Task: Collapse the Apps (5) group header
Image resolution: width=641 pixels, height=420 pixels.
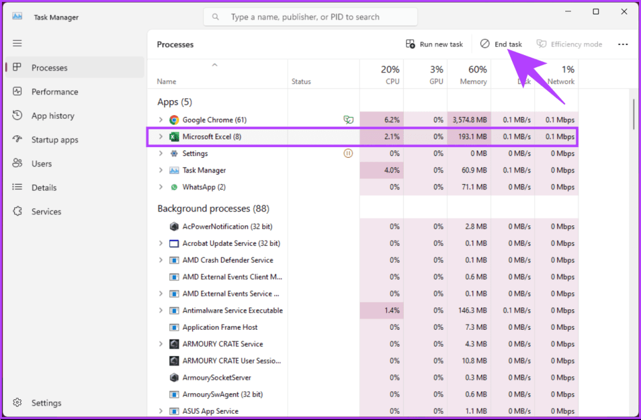Action: click(175, 102)
